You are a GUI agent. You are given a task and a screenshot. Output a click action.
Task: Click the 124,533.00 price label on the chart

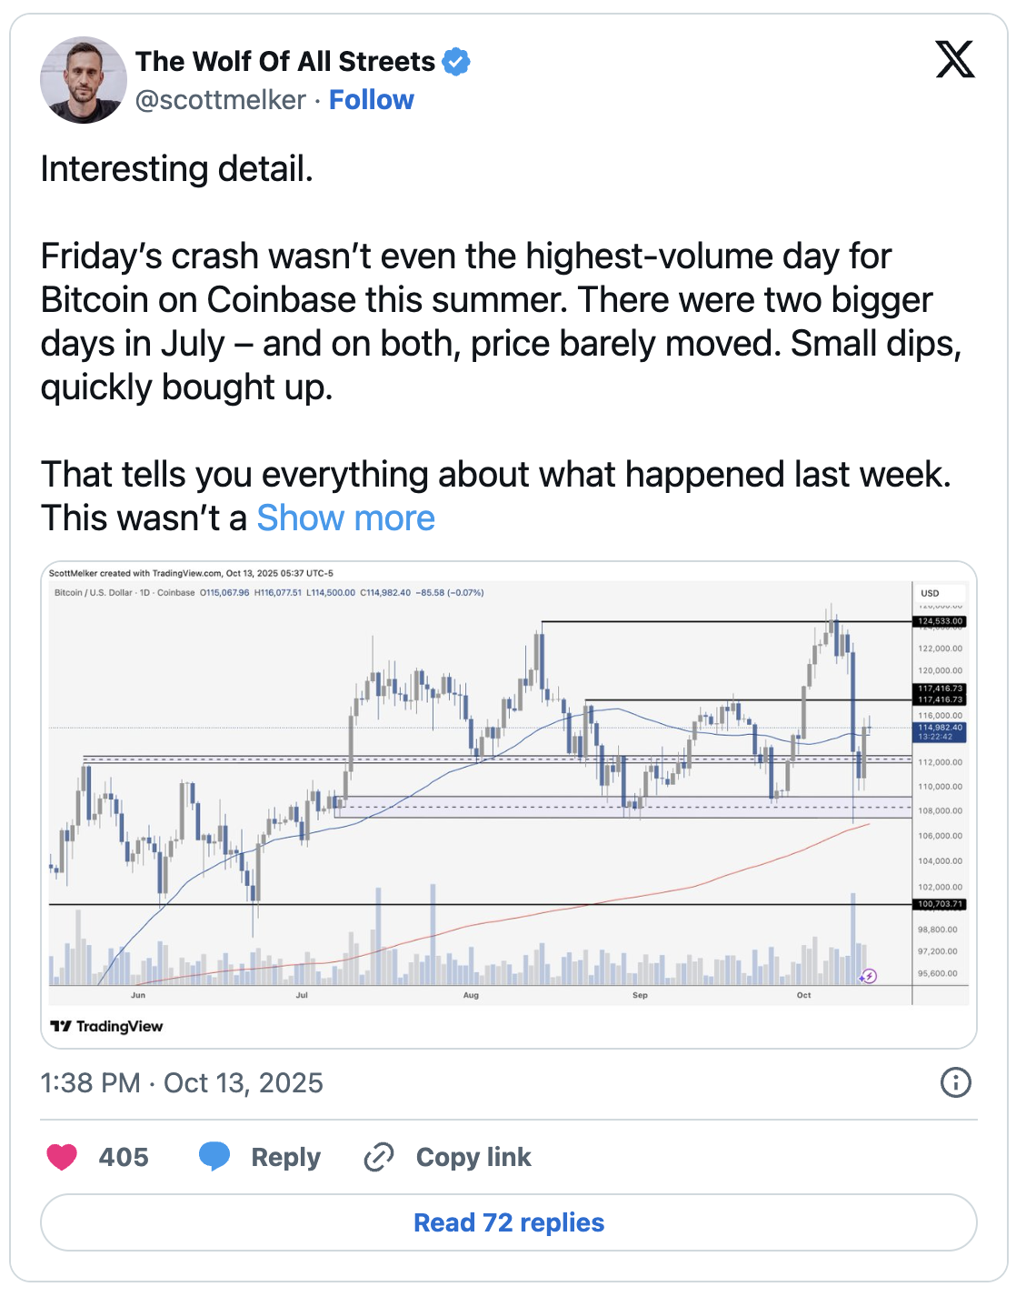[x=940, y=622]
